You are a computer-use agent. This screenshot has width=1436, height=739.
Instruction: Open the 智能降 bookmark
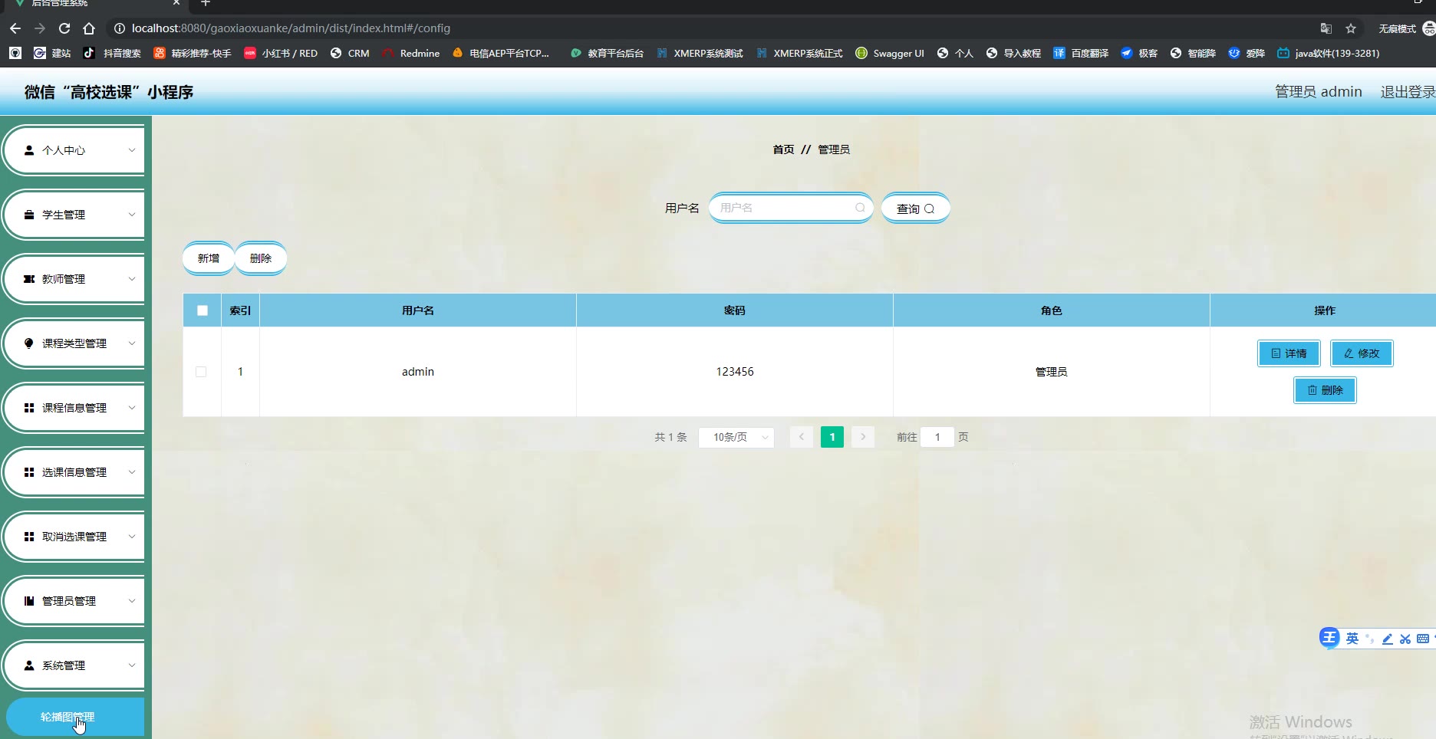(1193, 53)
